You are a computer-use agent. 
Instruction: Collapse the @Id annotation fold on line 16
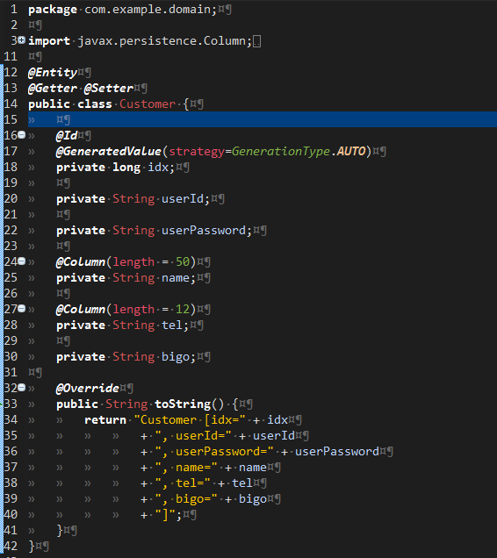click(x=22, y=135)
